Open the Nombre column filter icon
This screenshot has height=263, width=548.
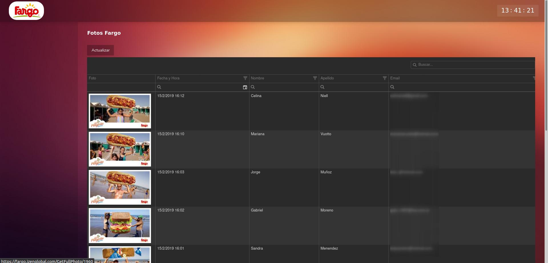(x=315, y=78)
